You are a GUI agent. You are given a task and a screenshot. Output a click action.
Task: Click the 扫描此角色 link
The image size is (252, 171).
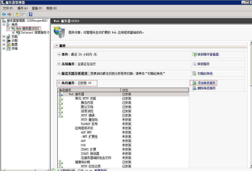(x=205, y=73)
